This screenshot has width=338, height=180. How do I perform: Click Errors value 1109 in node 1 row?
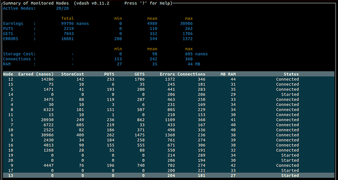click(x=170, y=120)
